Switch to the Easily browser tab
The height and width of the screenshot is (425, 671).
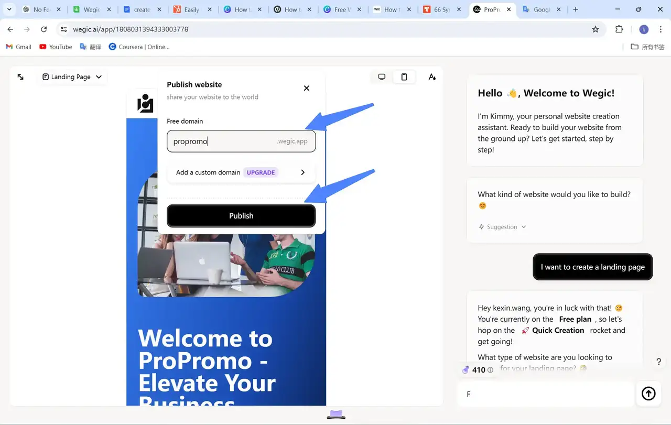tap(193, 9)
